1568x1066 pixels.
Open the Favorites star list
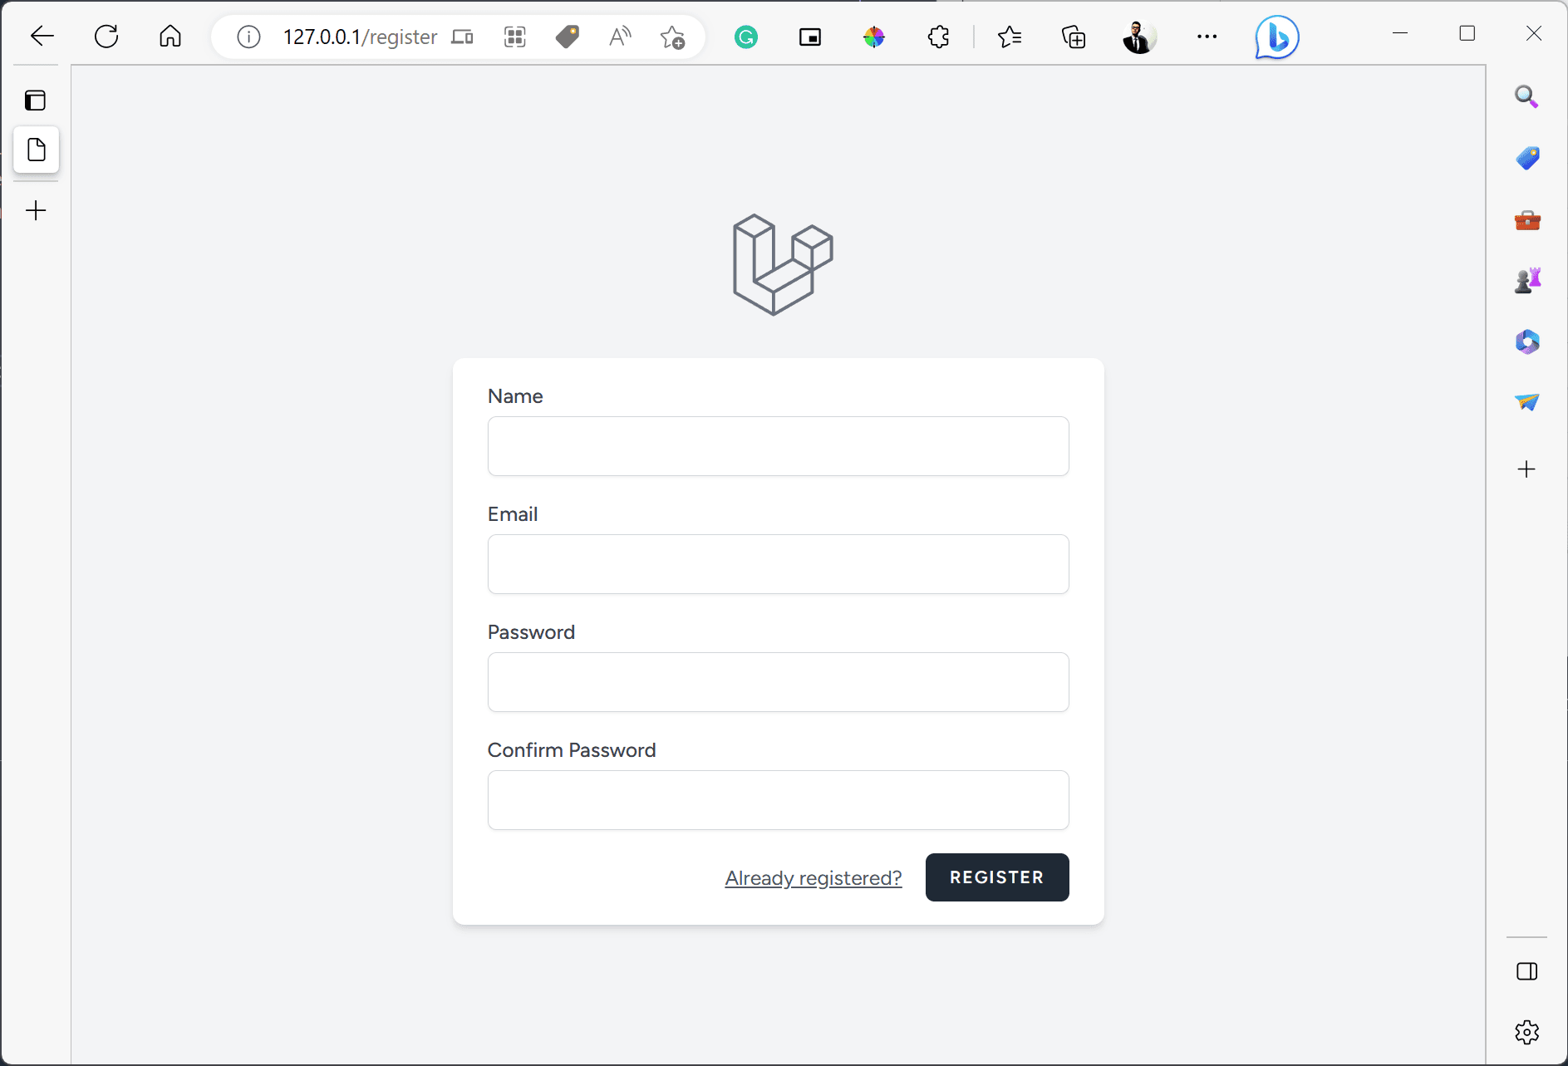pyautogui.click(x=1010, y=37)
